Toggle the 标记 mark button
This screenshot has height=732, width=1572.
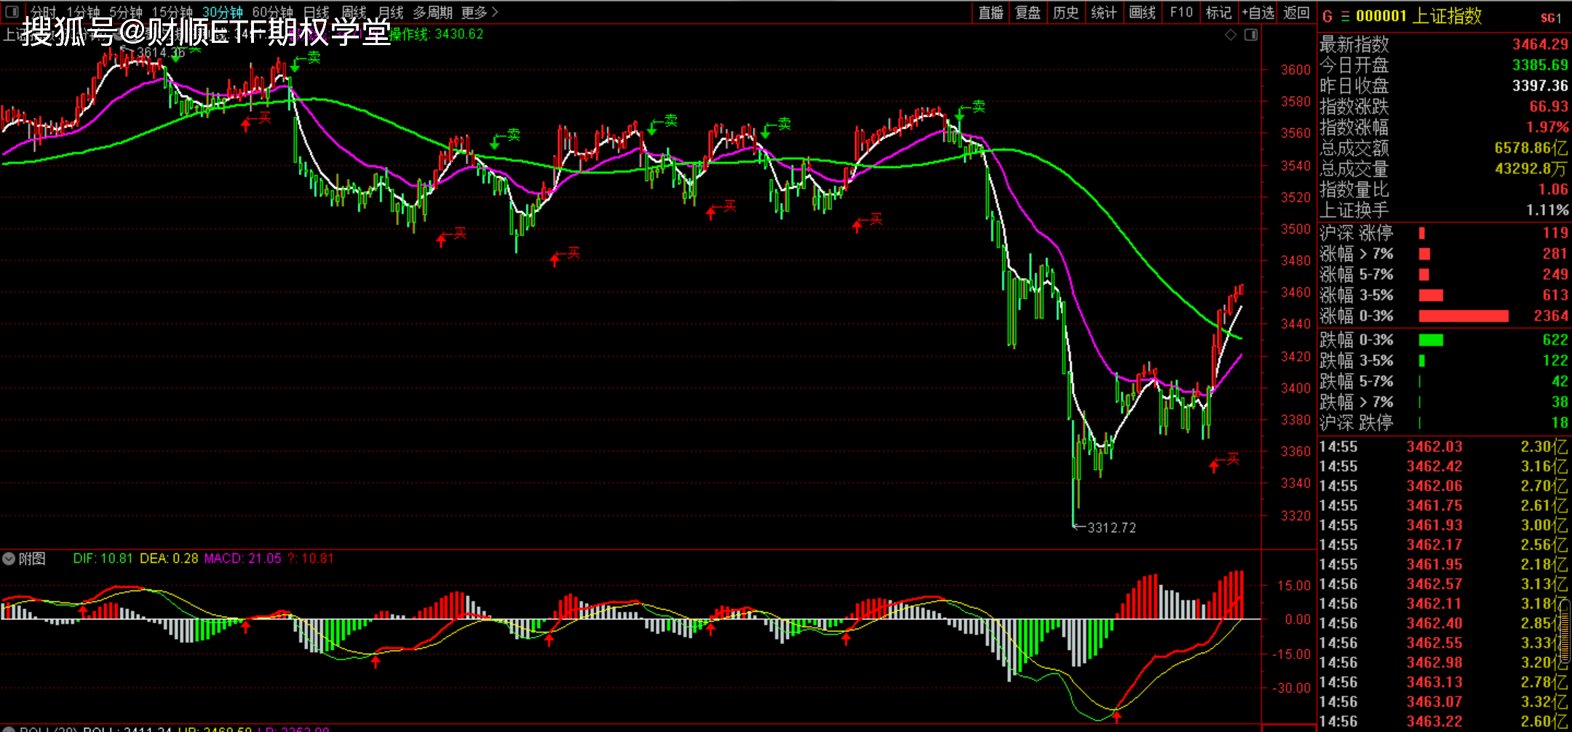click(x=1218, y=12)
